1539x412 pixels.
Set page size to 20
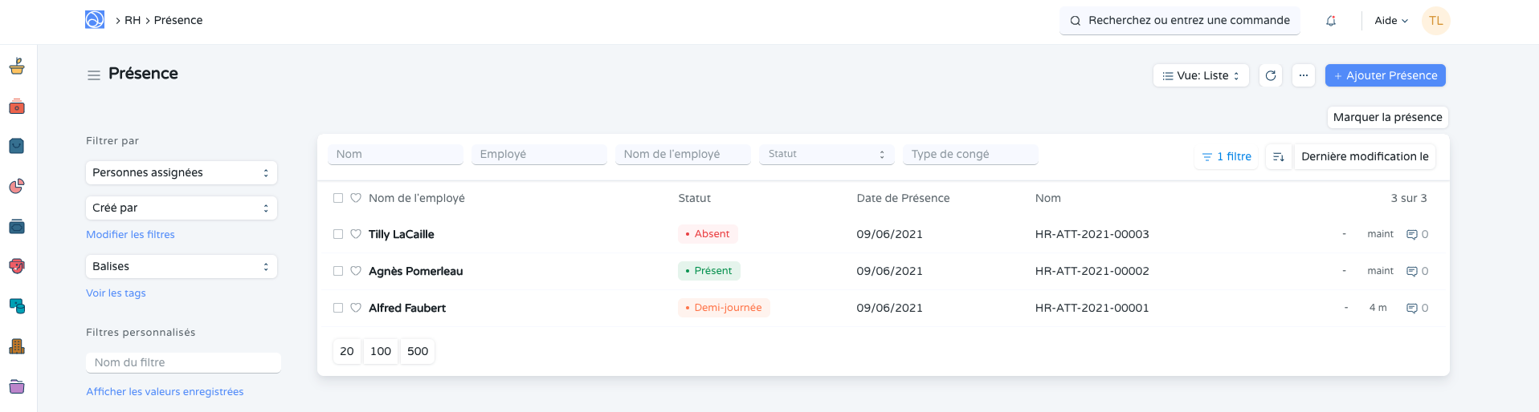347,351
